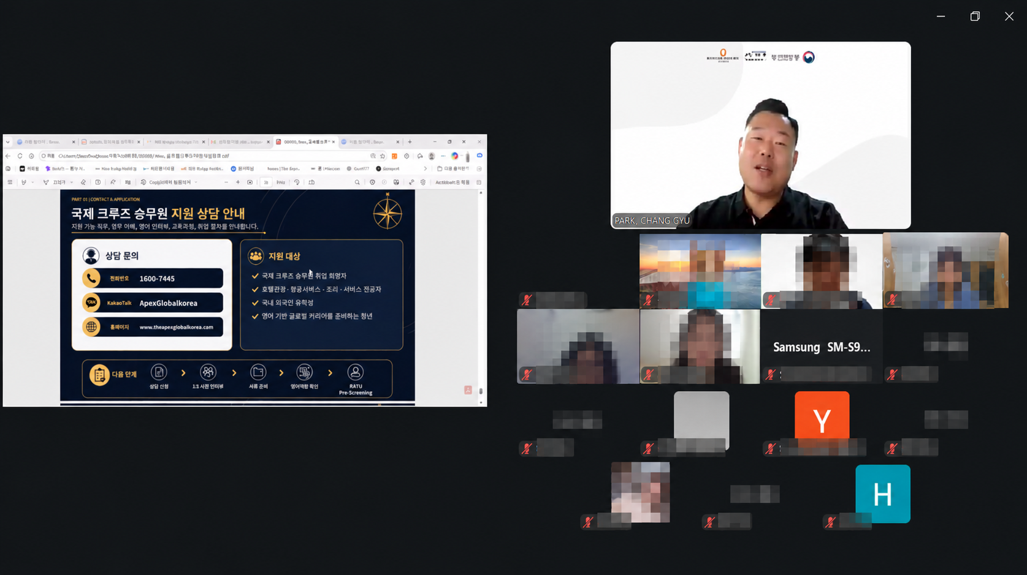The image size is (1027, 575).
Task: Click the PDF page number field
Action: click(x=266, y=182)
